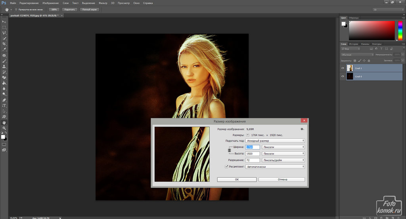Click the chain link constrain proportions icon
This screenshot has width=406, height=219.
coord(230,150)
